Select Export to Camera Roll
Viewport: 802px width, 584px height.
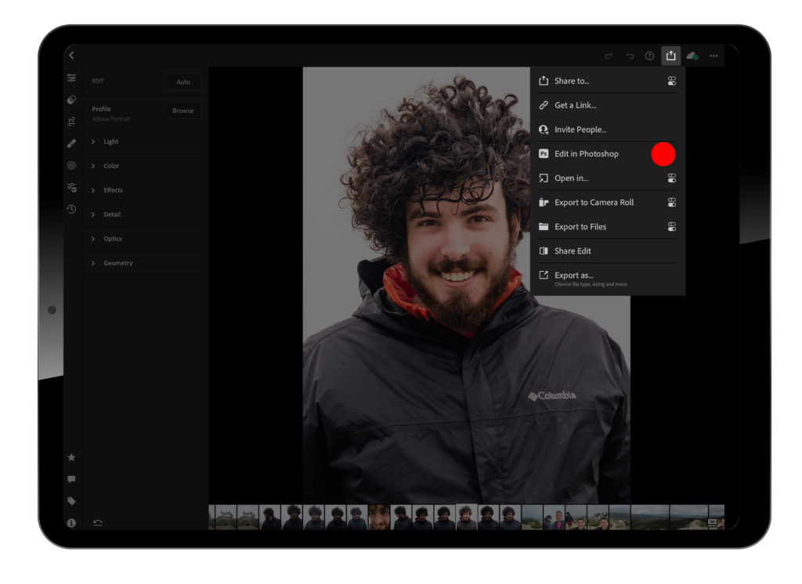coord(607,203)
